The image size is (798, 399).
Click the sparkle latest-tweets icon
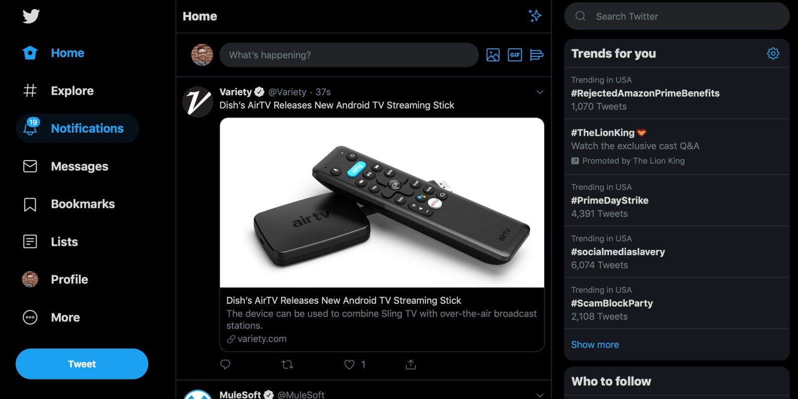[535, 16]
